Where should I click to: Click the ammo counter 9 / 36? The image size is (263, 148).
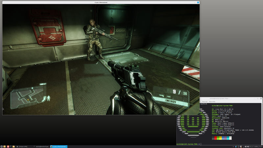click(180, 92)
